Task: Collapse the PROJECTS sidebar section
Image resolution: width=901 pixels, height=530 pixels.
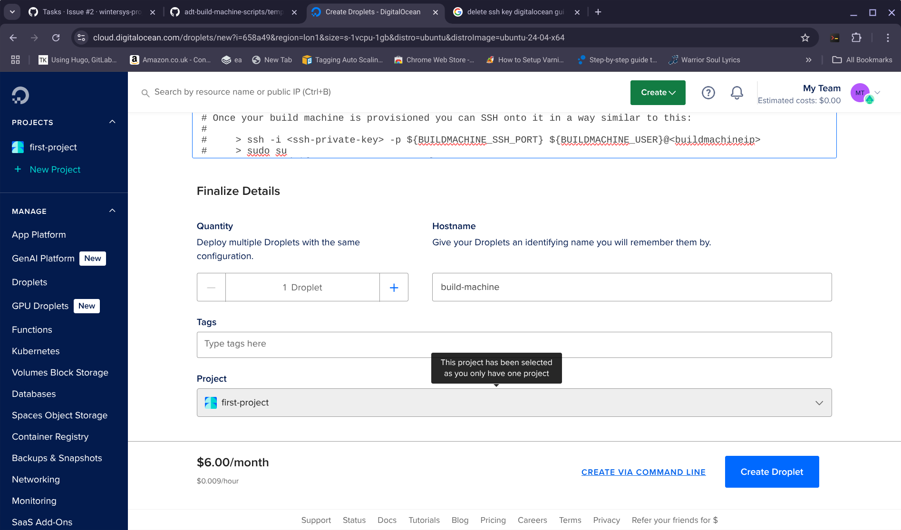Action: pyautogui.click(x=112, y=122)
